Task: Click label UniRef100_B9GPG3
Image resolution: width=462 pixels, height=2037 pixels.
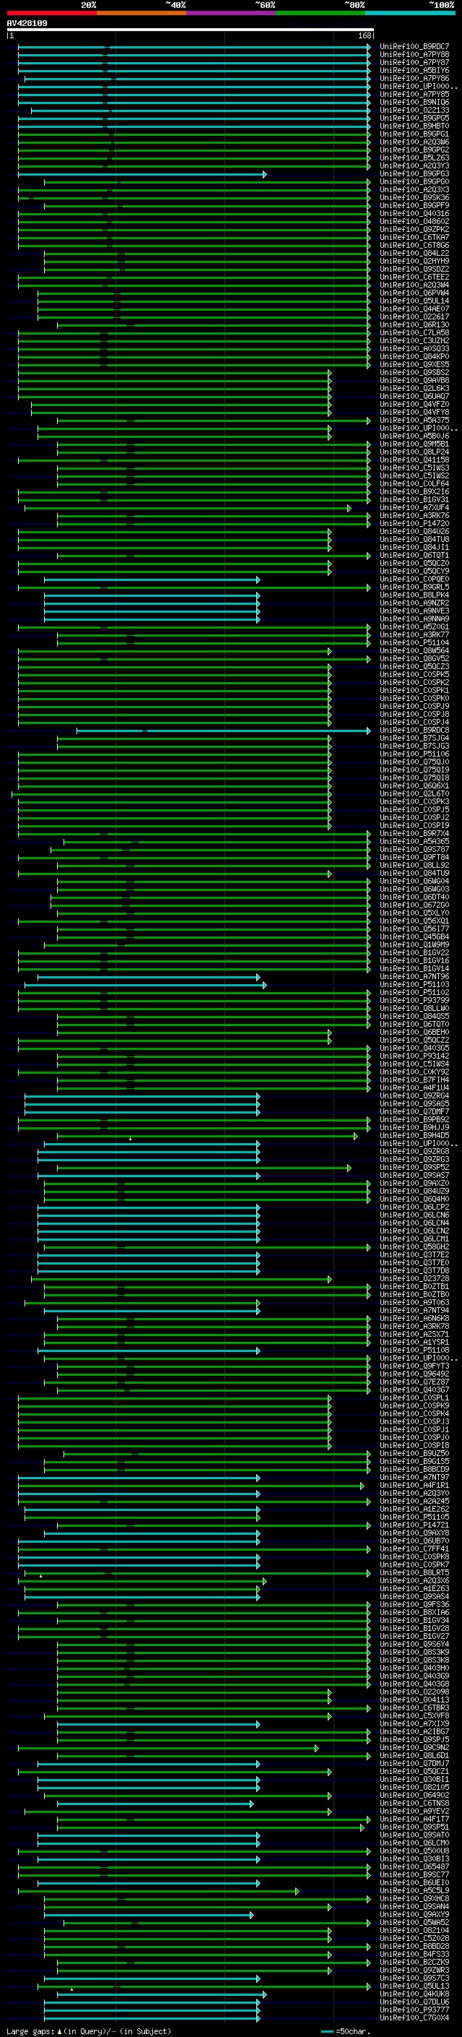Action: pyautogui.click(x=414, y=174)
